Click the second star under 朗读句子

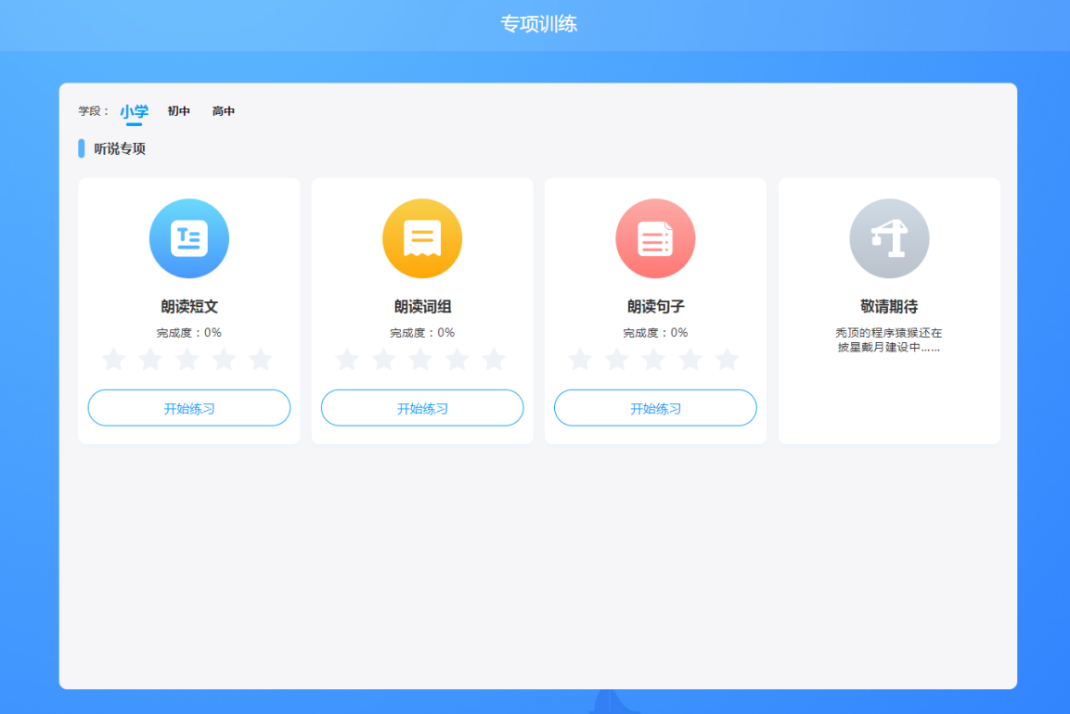[617, 359]
